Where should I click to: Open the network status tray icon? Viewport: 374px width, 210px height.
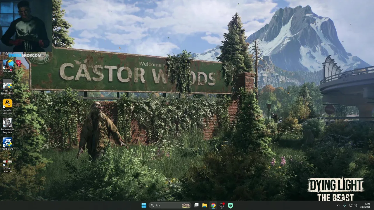[351, 205]
